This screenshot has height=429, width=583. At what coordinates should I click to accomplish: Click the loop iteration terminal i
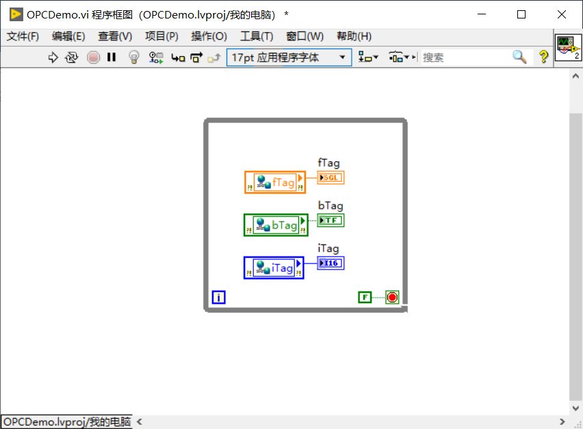tap(219, 298)
